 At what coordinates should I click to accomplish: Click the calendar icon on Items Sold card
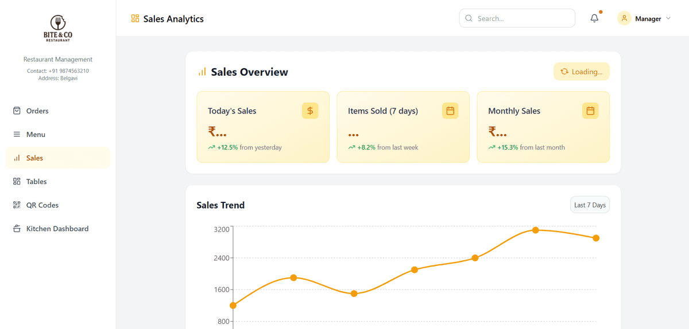[x=450, y=111]
